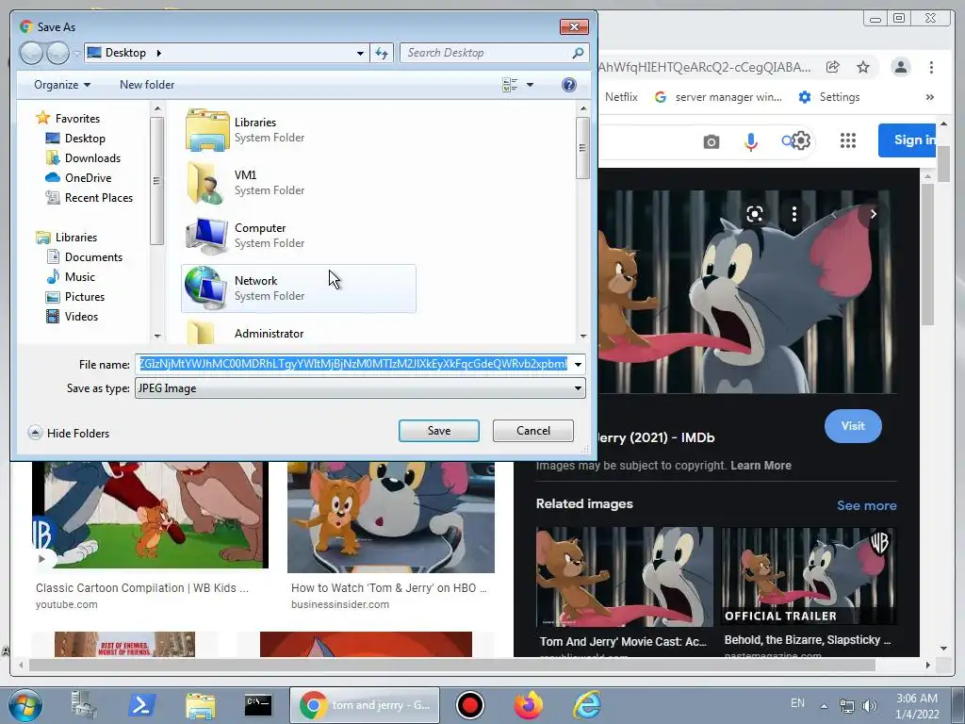Open Chrome three-dot menu

tap(931, 67)
